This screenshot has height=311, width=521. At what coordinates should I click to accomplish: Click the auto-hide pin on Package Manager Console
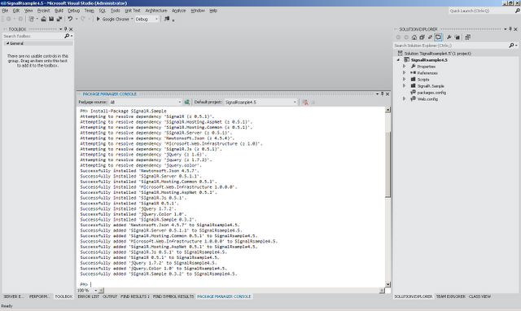(383, 94)
